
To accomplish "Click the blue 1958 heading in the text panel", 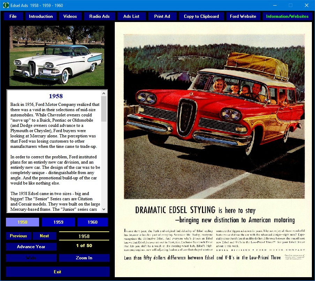I will [x=56, y=96].
